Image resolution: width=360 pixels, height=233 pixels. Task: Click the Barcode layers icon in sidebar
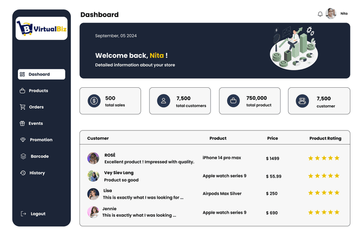click(23, 156)
